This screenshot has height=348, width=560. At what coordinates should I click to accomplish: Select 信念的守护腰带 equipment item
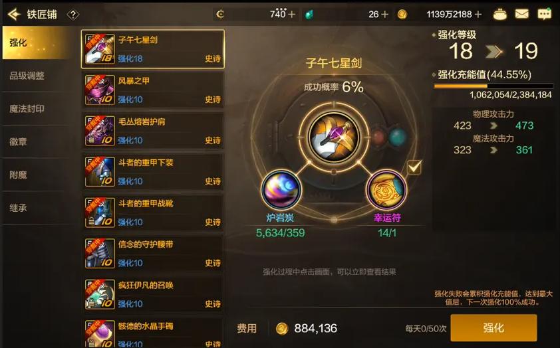point(153,254)
